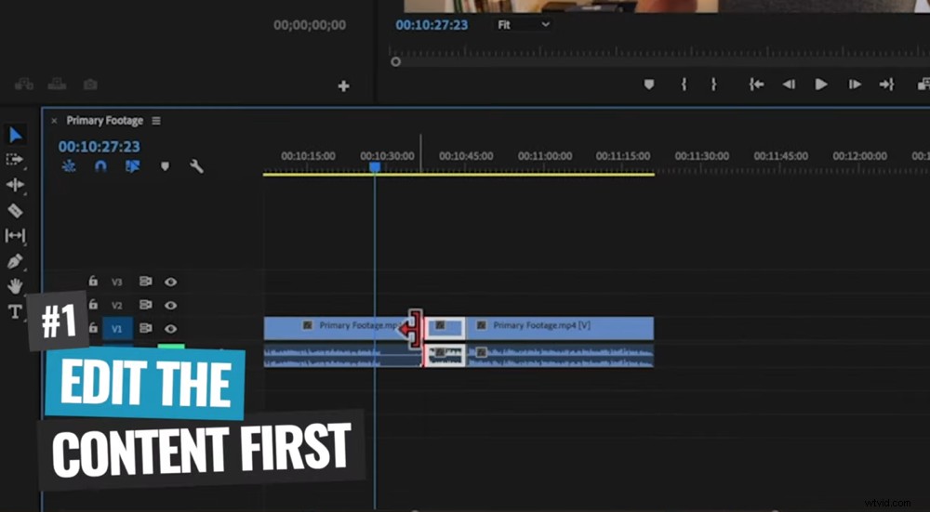
Task: Click the timeline playhead marker
Action: (x=375, y=167)
